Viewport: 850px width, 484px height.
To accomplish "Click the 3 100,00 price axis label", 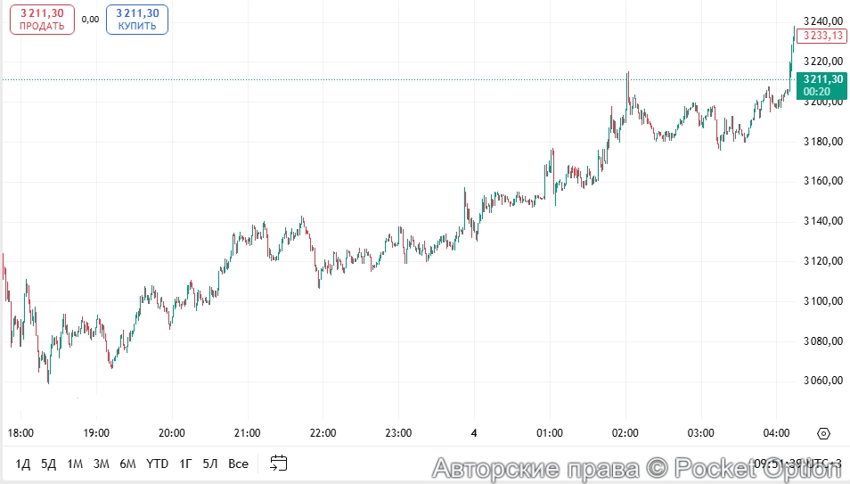I will pyautogui.click(x=822, y=301).
